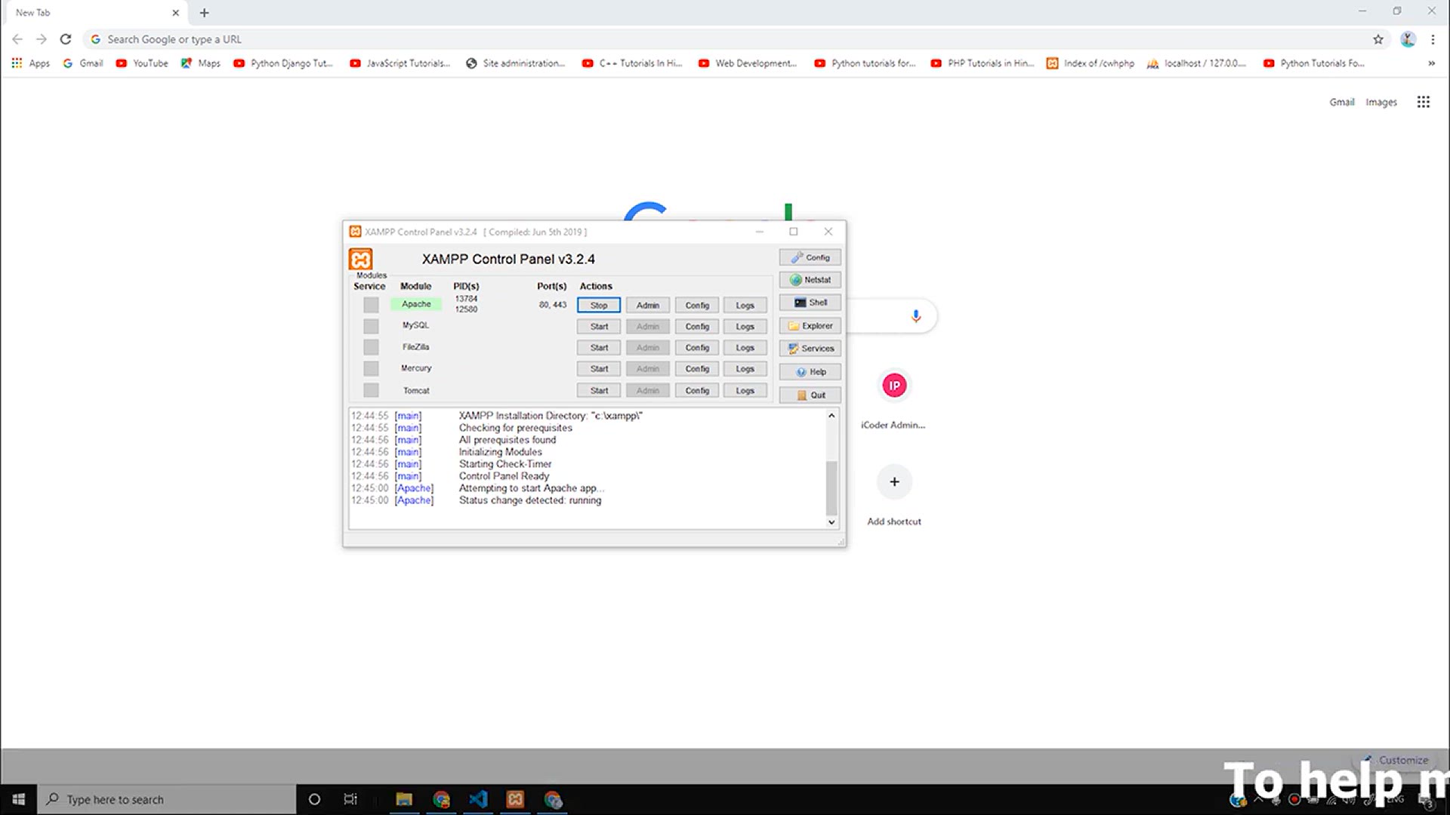
Task: Open Task View in taskbar
Action: coord(350,799)
